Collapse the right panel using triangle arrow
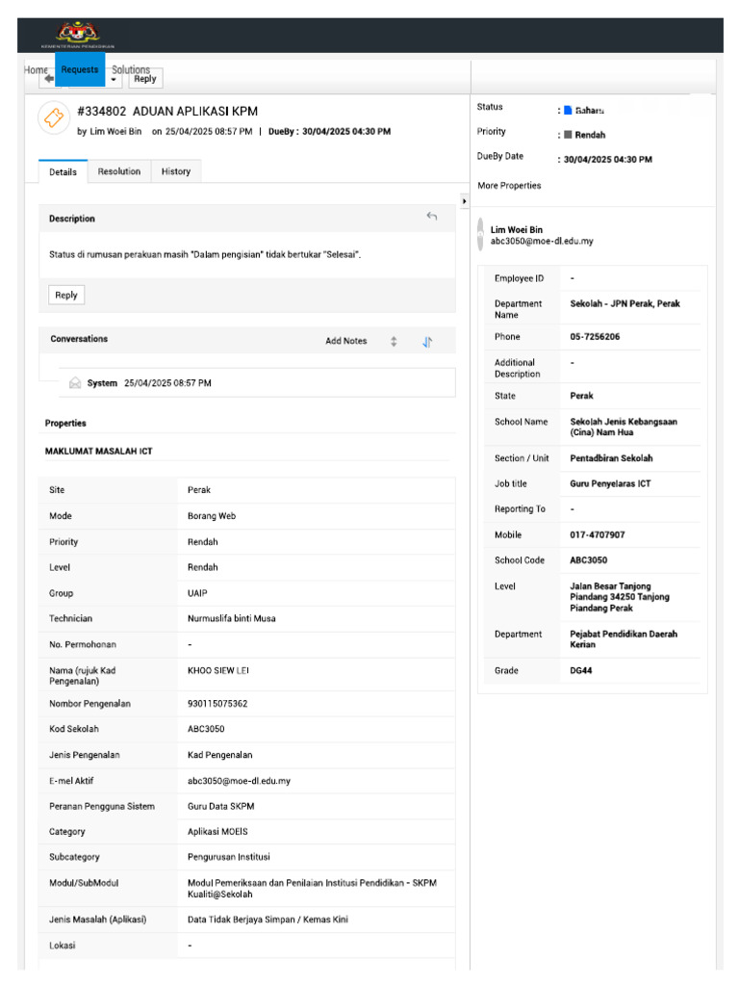Image resolution: width=739 pixels, height=986 pixels. coord(464,201)
